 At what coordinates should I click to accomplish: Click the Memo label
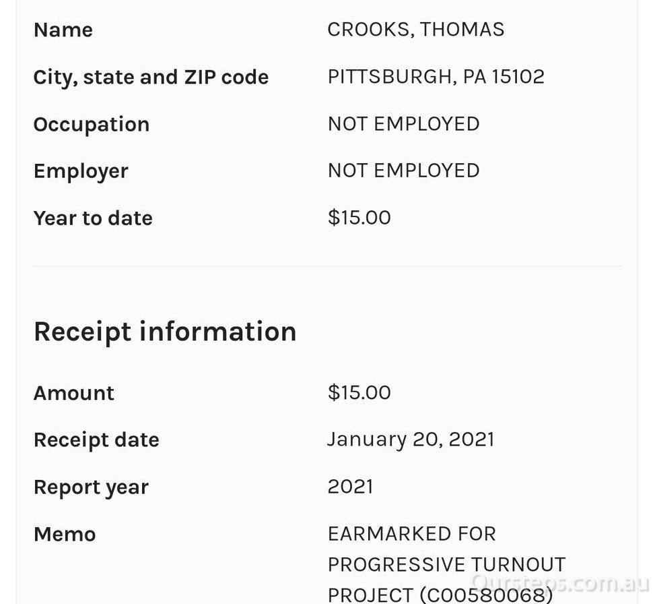tap(65, 535)
